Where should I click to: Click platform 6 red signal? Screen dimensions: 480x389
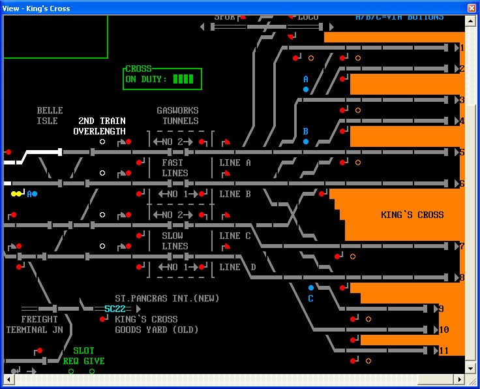tap(322, 194)
